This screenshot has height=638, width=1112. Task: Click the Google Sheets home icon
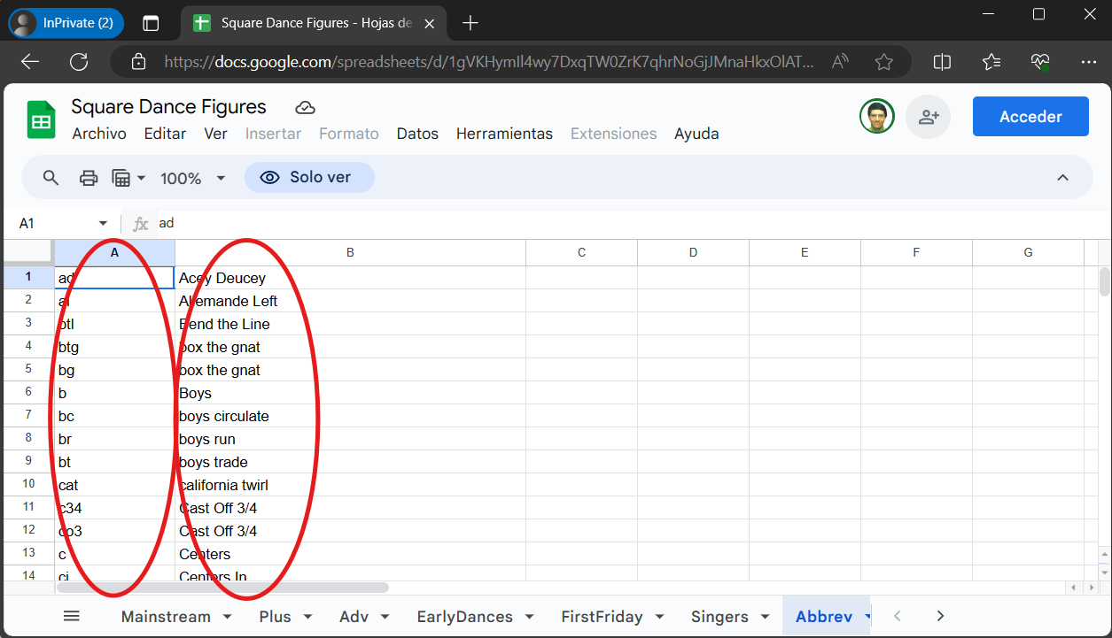[x=41, y=119]
